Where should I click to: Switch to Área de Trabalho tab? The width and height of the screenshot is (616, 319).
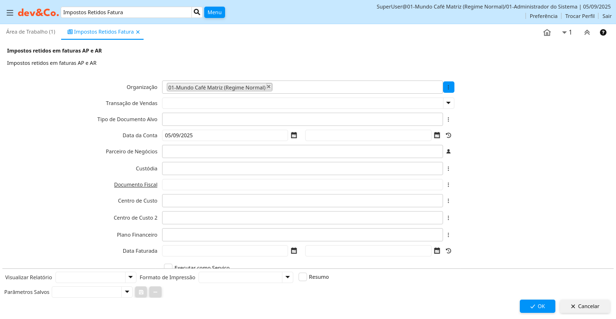coord(31,32)
